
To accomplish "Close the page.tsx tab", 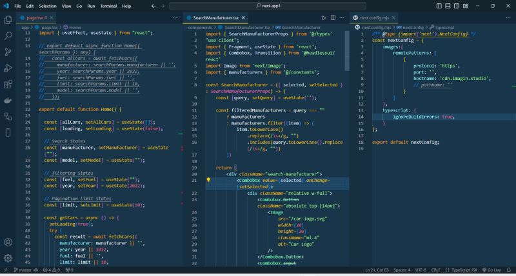I will coord(52,18).
